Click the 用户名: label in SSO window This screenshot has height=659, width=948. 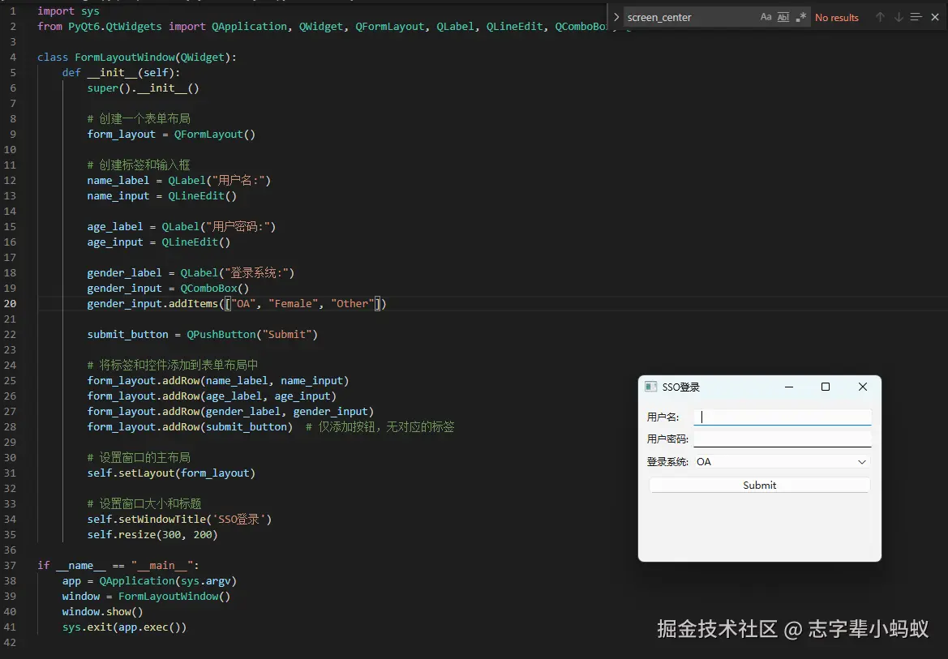(x=663, y=417)
